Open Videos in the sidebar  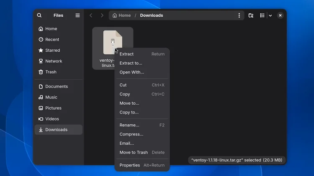pyautogui.click(x=59, y=119)
